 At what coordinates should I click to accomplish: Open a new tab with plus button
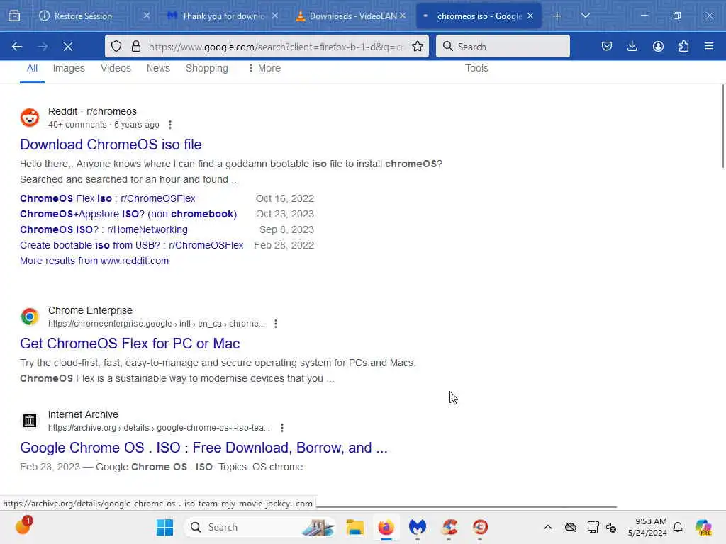tap(557, 16)
